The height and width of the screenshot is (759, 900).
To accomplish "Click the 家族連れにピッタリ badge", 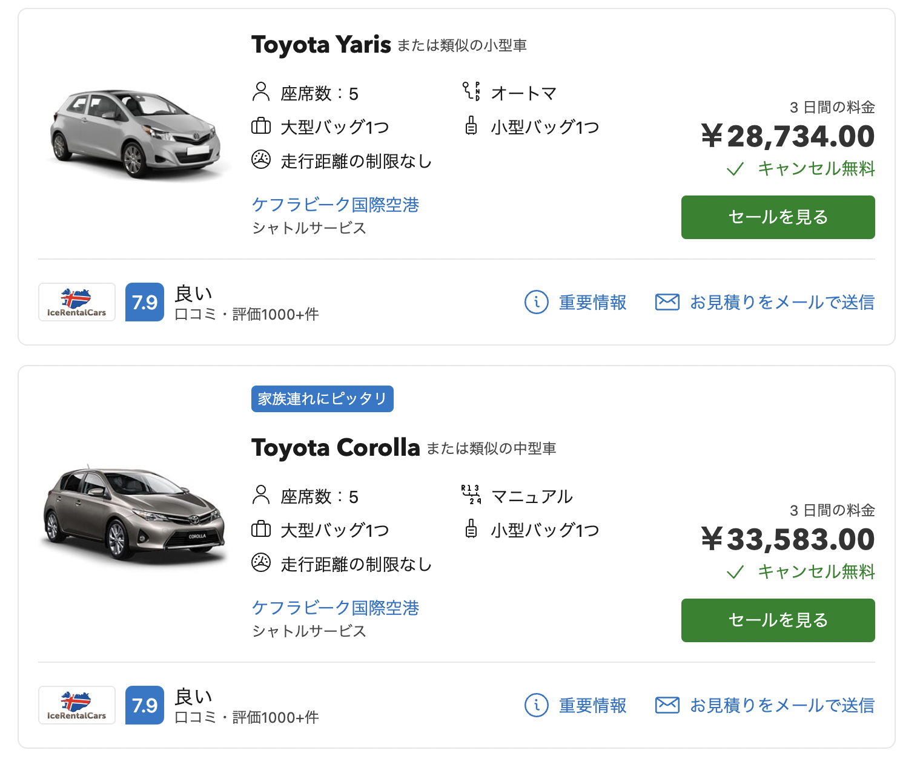I will (x=322, y=399).
